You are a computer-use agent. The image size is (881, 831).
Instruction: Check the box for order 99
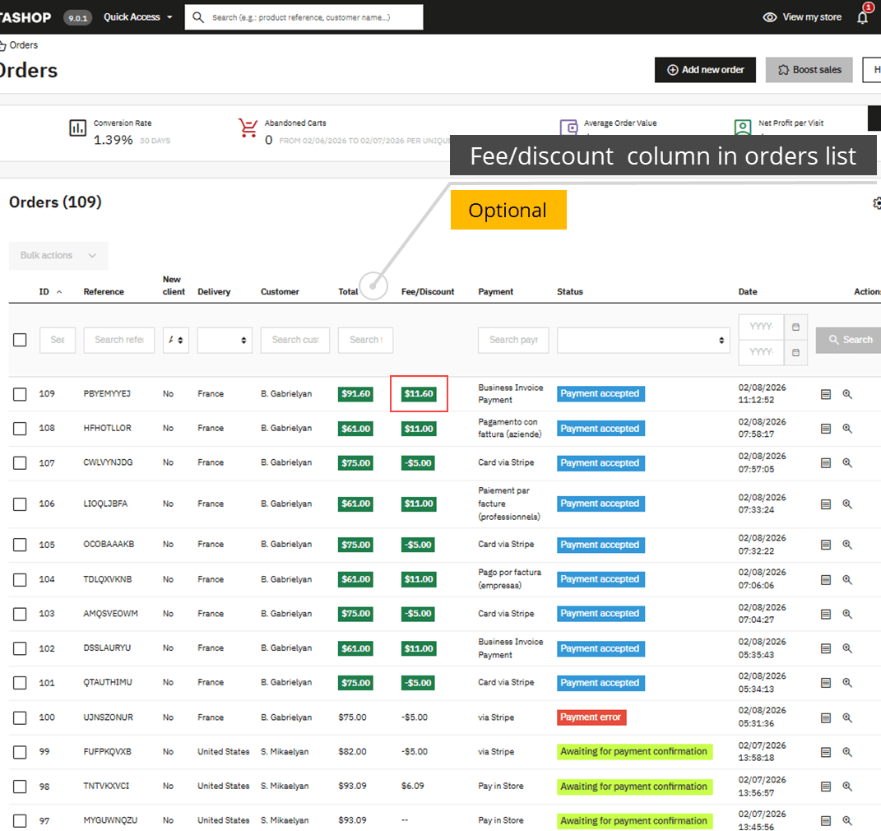coord(20,752)
